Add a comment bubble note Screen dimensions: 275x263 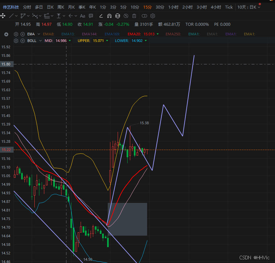pyautogui.click(x=91, y=16)
